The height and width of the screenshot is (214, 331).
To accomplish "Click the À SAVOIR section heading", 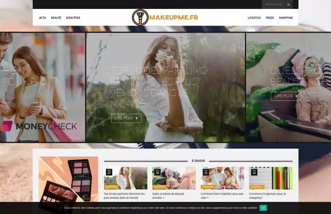I will (x=198, y=161).
